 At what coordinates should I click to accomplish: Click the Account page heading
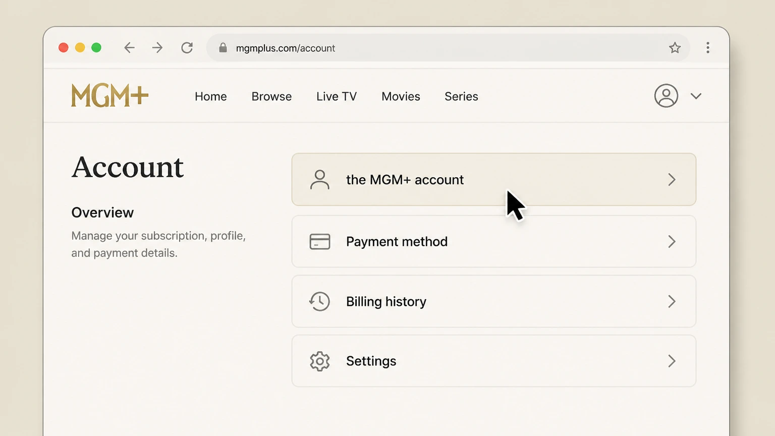(x=128, y=168)
